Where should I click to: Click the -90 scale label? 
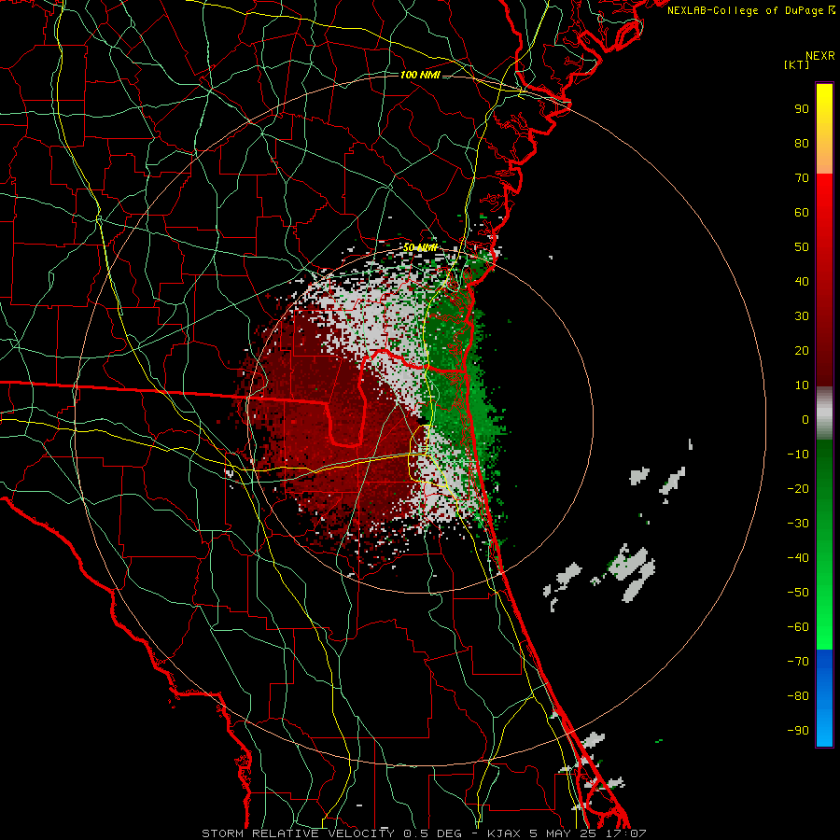[x=798, y=731]
